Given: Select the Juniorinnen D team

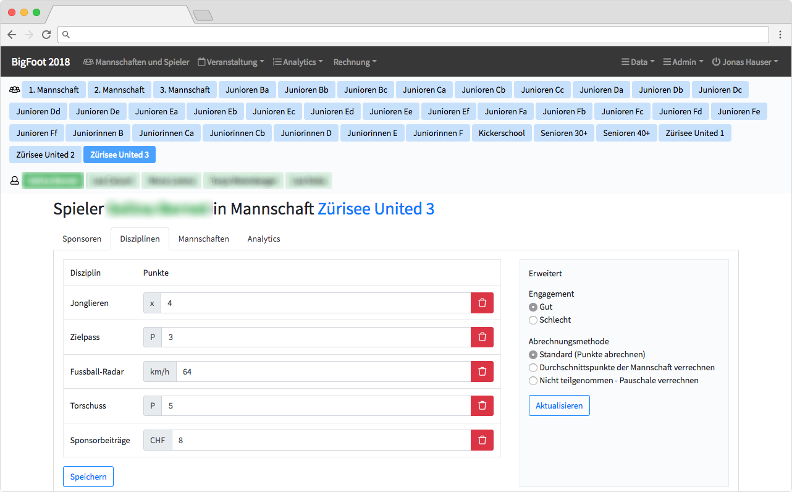Looking at the screenshot, I should (306, 133).
